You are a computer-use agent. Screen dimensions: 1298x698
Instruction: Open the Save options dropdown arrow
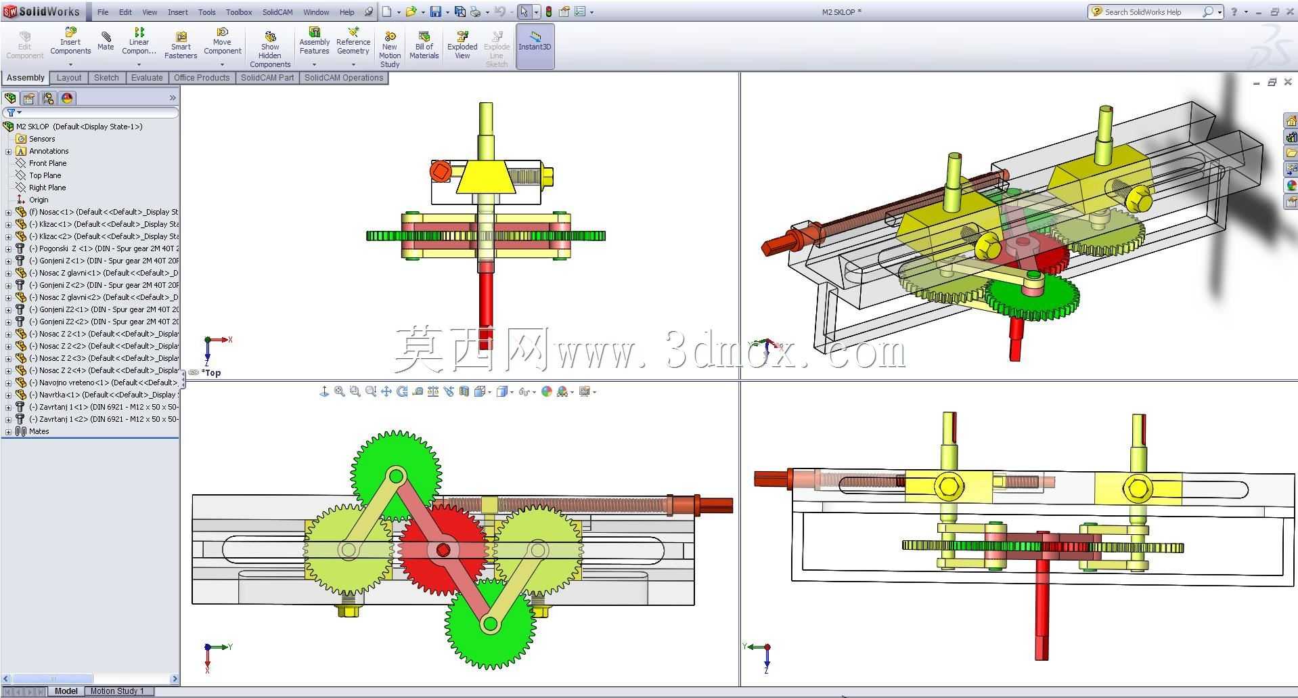click(x=447, y=12)
